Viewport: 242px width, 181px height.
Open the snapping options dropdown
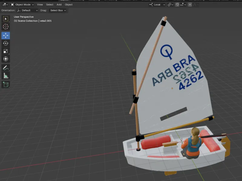(x=183, y=5)
